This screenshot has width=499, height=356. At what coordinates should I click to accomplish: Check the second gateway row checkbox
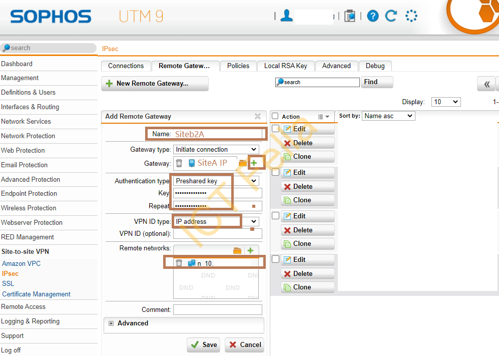click(276, 172)
